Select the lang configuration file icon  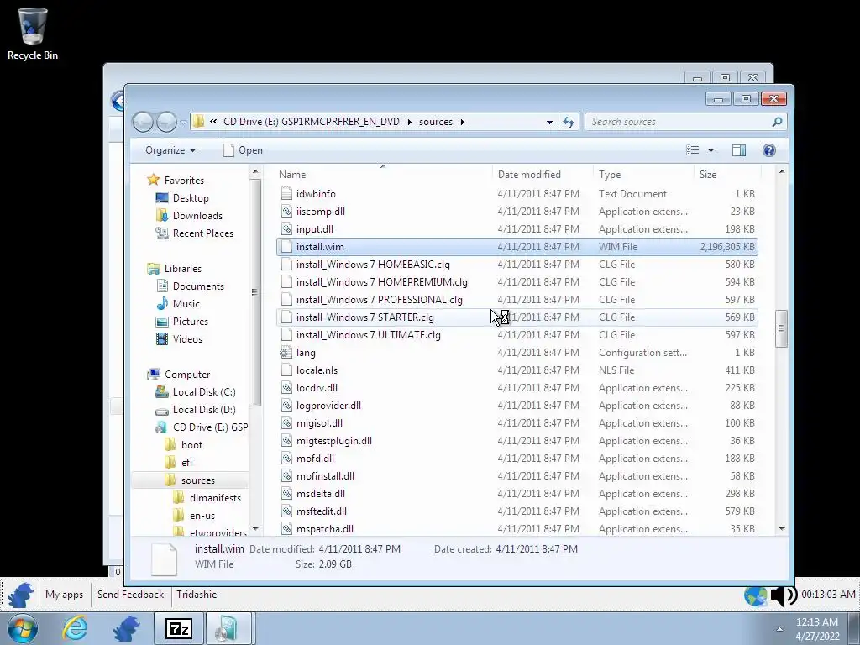click(286, 353)
